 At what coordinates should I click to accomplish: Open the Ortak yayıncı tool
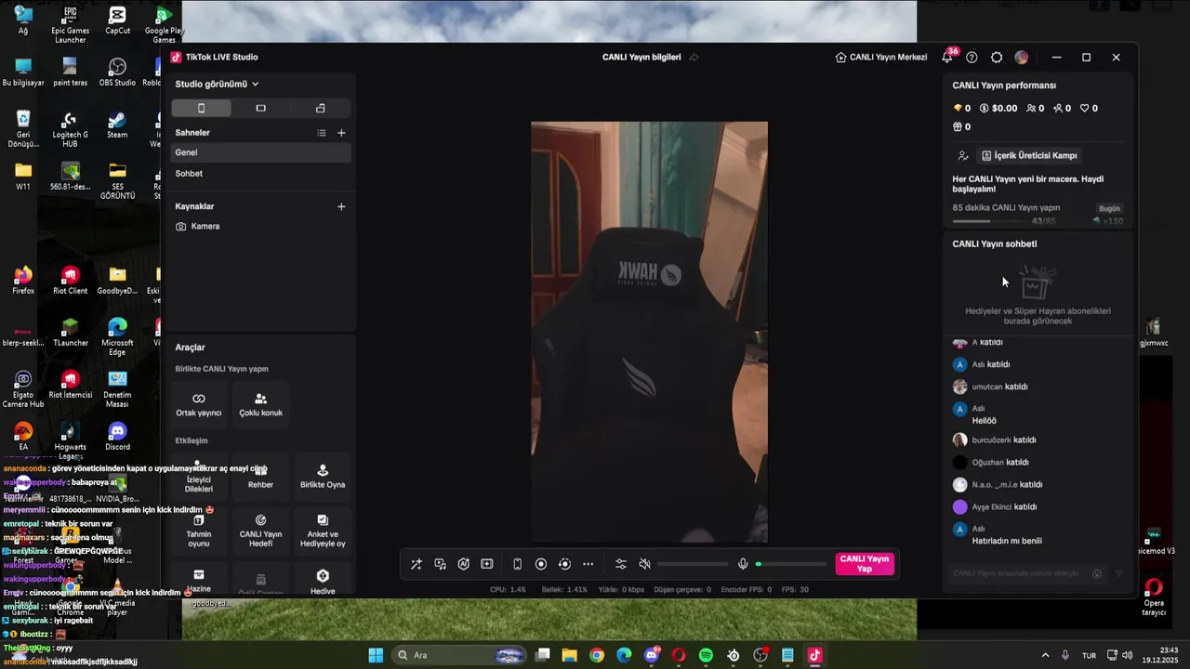199,405
